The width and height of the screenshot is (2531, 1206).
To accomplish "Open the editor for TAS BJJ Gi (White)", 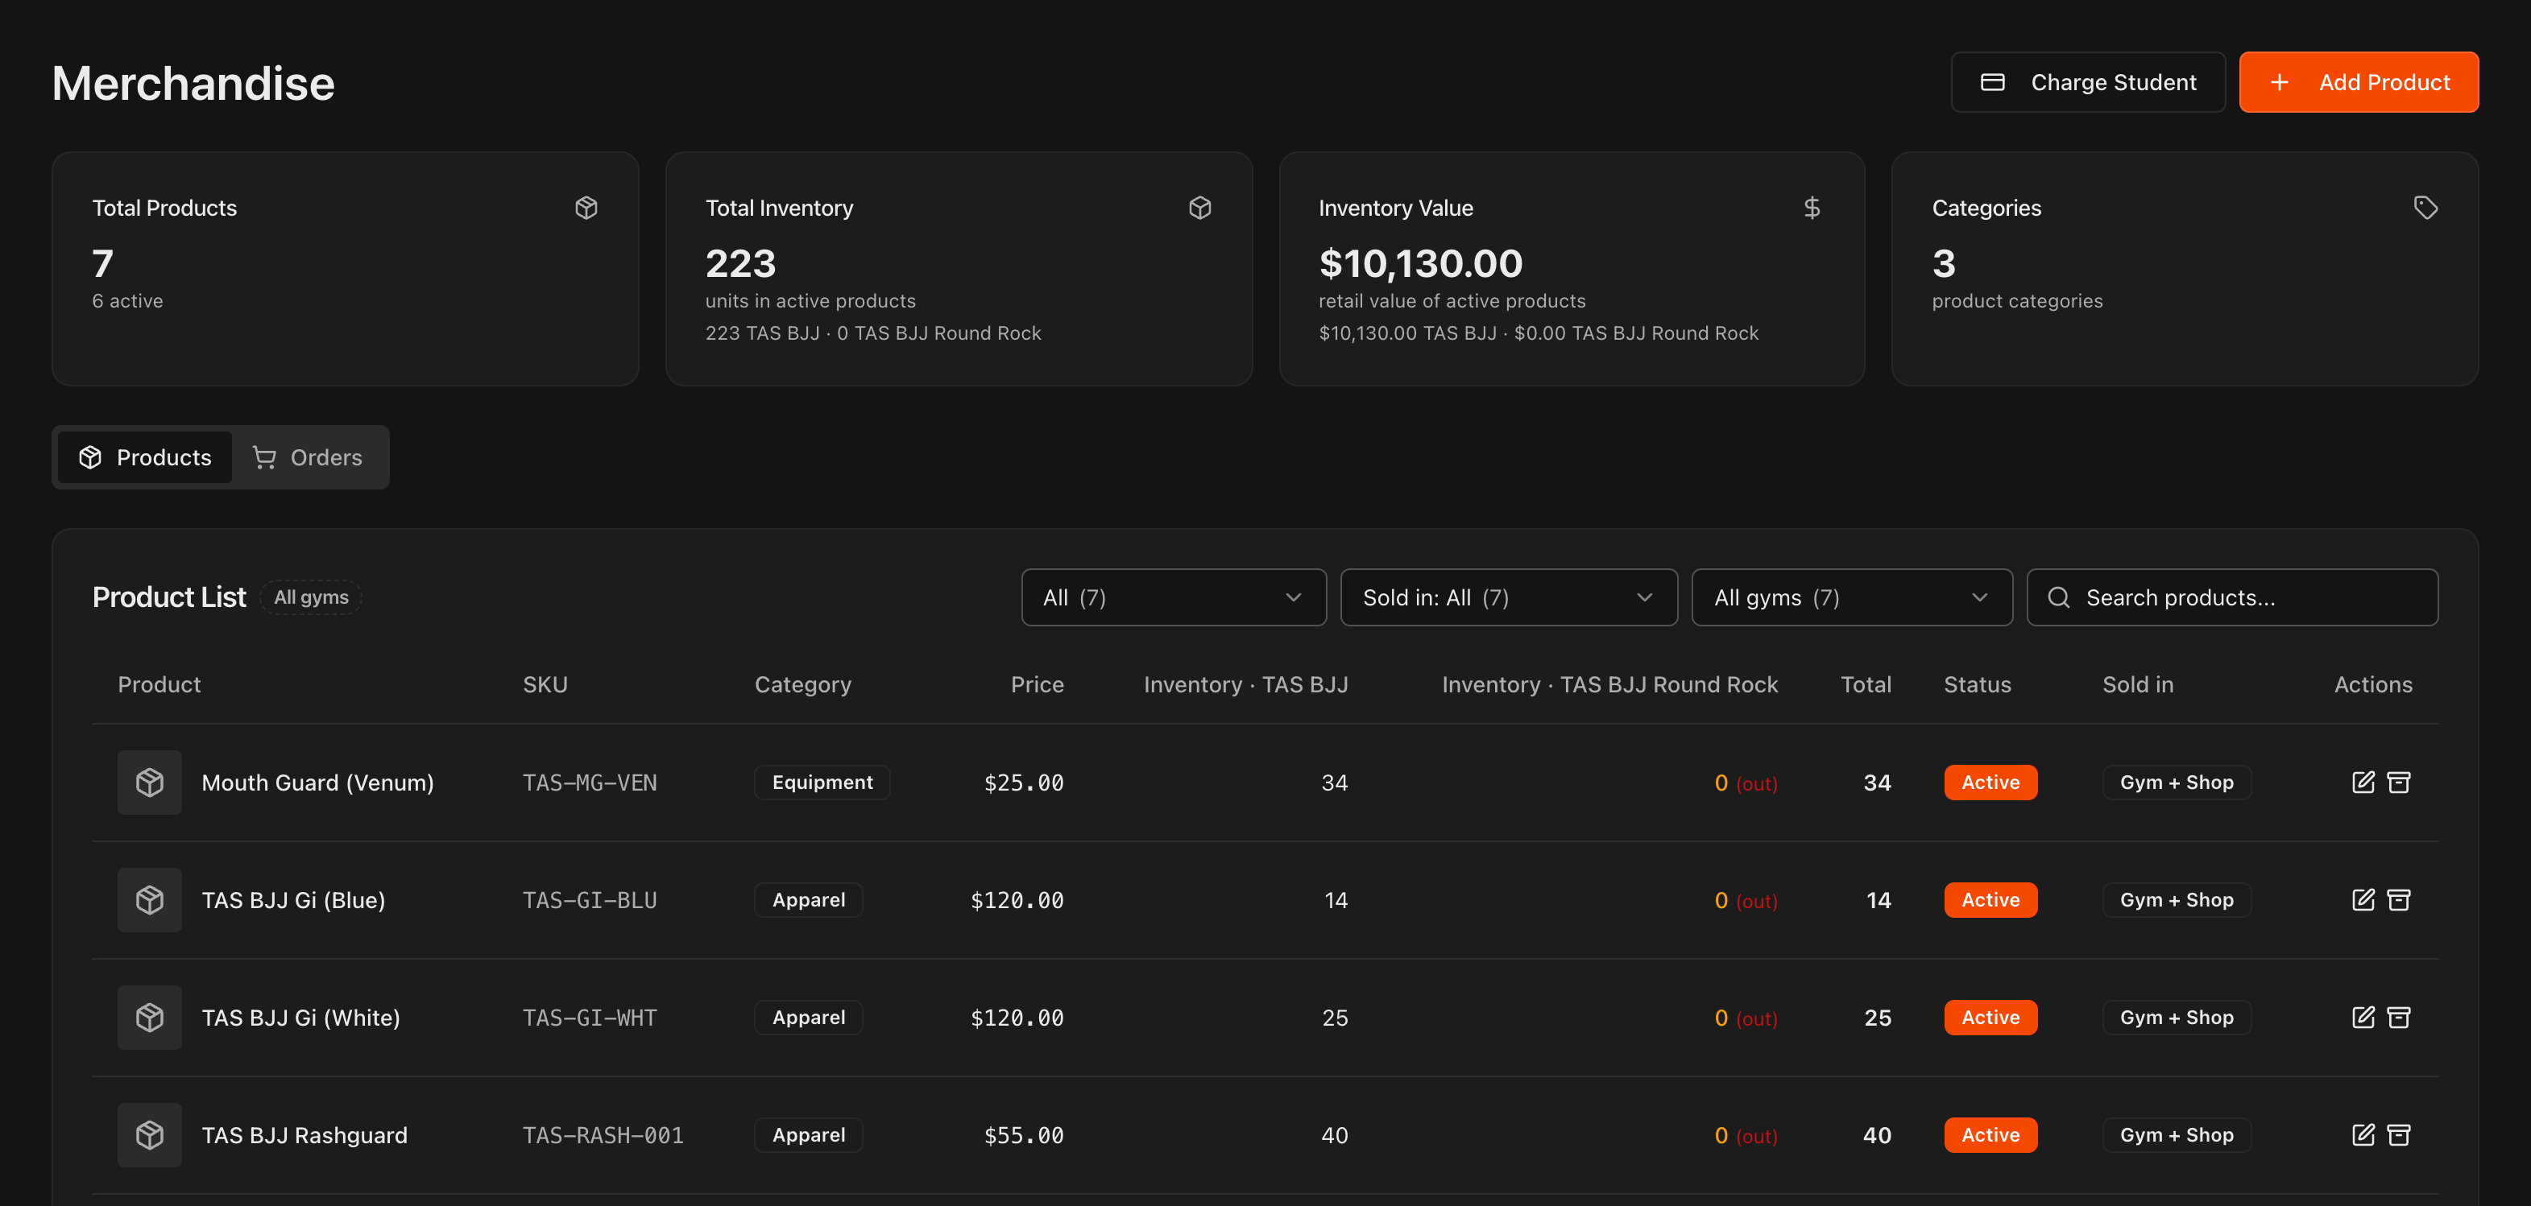I will [x=2363, y=1017].
